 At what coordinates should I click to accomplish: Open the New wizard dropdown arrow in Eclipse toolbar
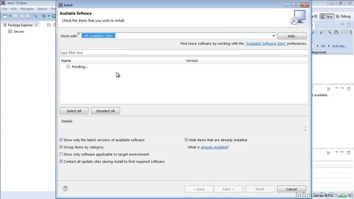(x=10, y=16)
